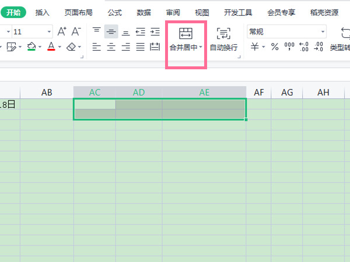Expand font color dropdown arrow
This screenshot has width=350, height=262.
(x=60, y=47)
